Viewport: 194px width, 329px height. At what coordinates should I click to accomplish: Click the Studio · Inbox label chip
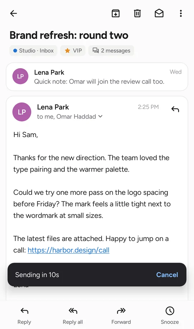tap(33, 51)
